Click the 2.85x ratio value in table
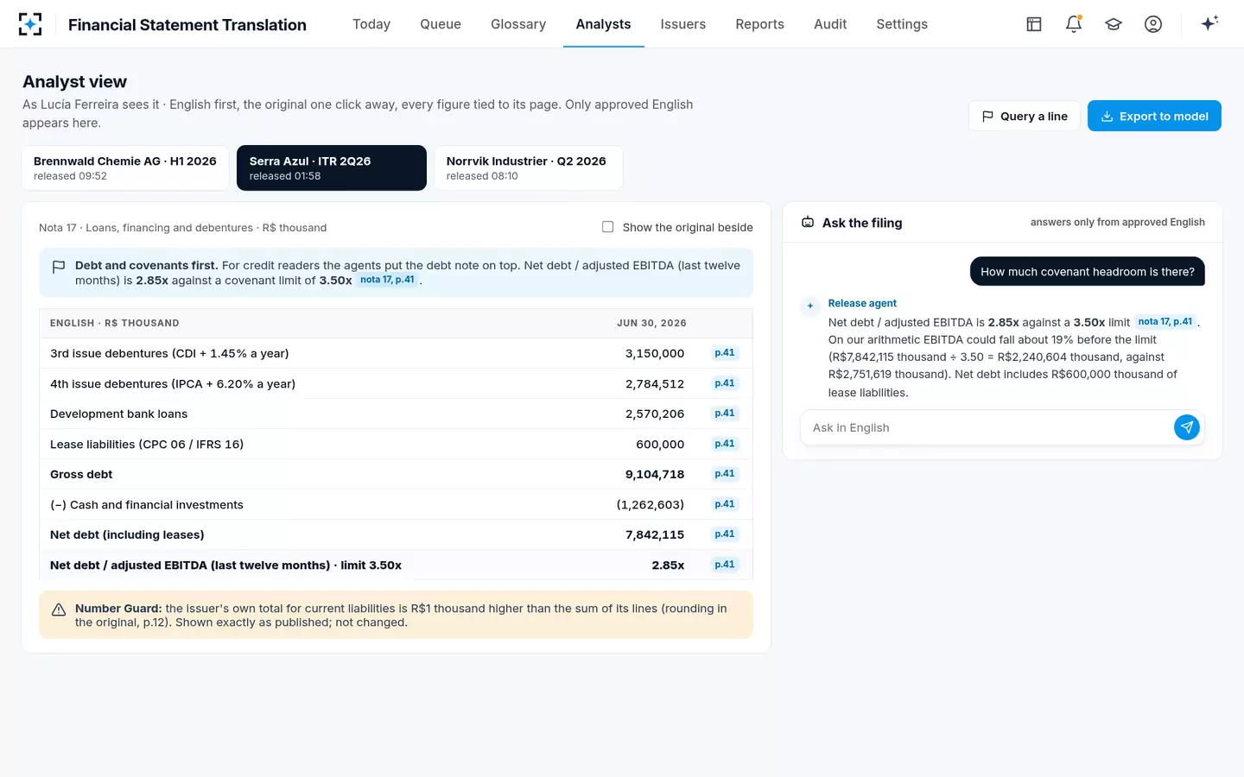 [668, 565]
